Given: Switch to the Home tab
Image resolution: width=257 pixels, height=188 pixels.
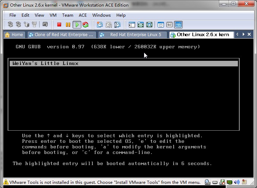Looking at the screenshot, I should (x=15, y=35).
